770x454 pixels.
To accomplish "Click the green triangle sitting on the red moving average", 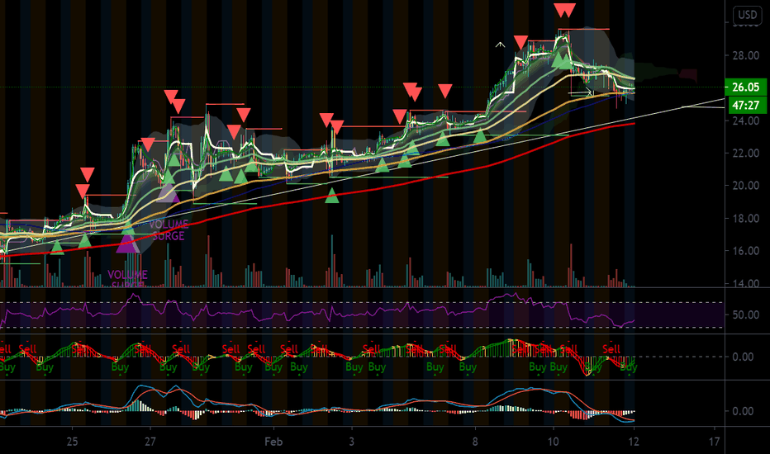I will pyautogui.click(x=332, y=196).
